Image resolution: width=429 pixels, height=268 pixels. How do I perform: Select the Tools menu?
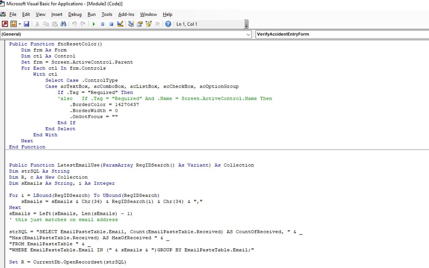(106, 14)
